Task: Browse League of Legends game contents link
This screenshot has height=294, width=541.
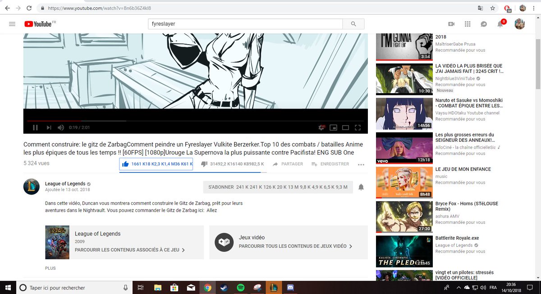Action: pos(130,250)
